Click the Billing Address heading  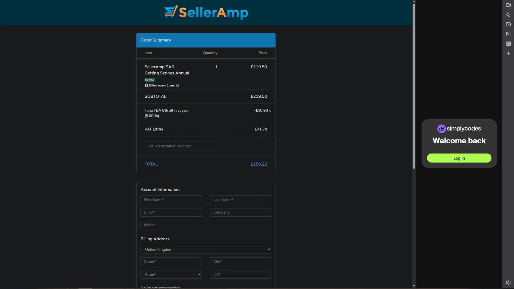(x=155, y=239)
